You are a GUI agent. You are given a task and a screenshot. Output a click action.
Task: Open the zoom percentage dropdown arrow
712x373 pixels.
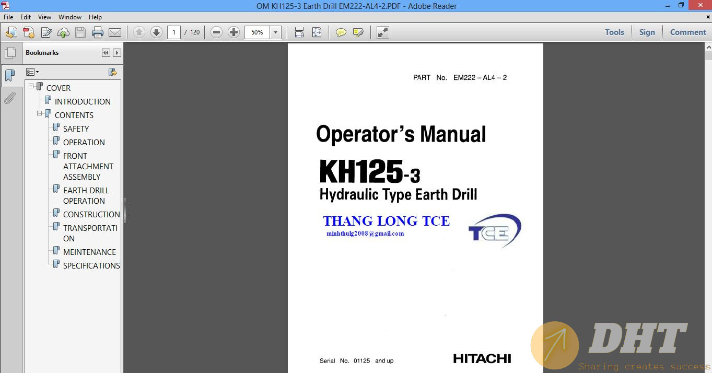276,32
